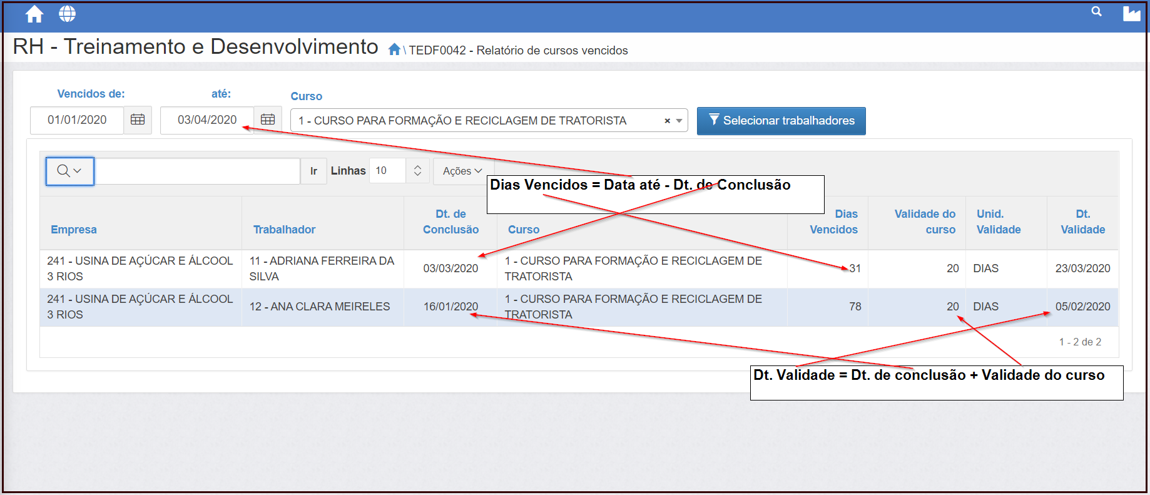Click validity date 05/02/2020

[x=1082, y=307]
